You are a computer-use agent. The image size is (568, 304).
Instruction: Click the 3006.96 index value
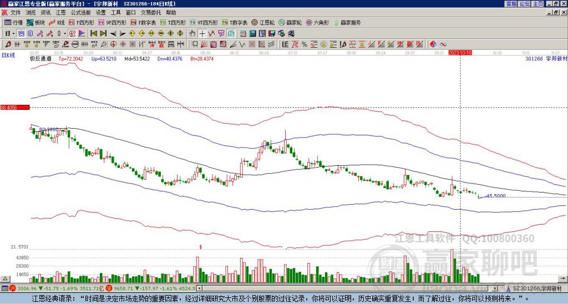pyautogui.click(x=27, y=288)
